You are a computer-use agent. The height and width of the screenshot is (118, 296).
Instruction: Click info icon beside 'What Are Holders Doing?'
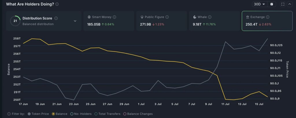click(57, 4)
